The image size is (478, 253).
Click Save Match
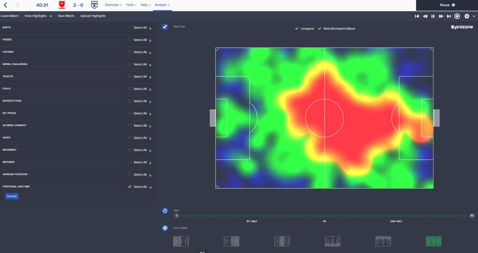tap(66, 16)
